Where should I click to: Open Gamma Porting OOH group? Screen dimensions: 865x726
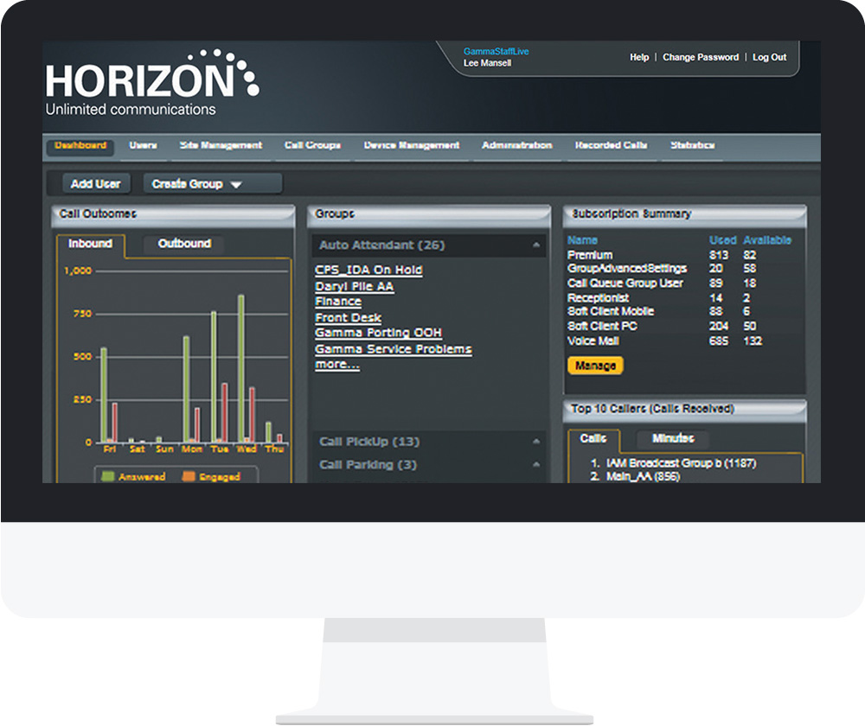379,333
